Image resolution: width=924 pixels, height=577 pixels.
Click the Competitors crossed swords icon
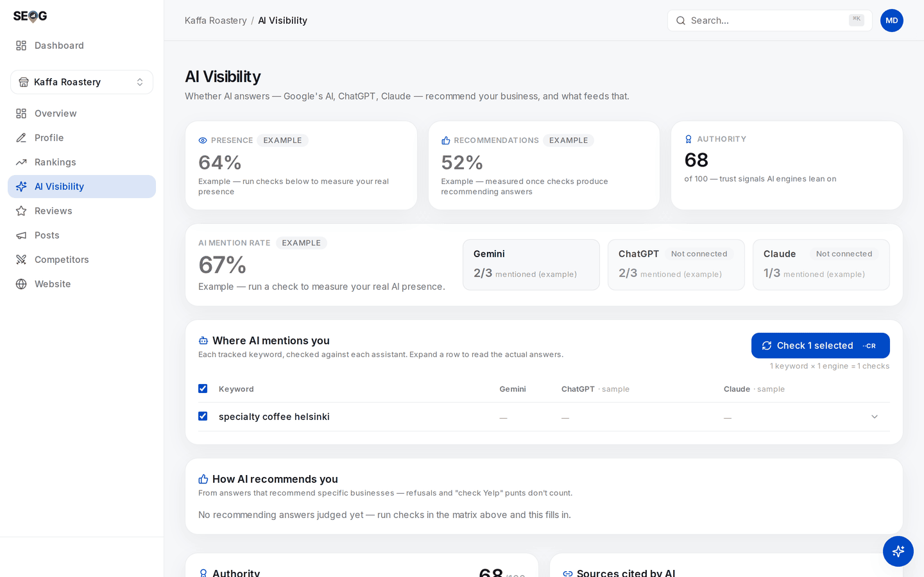coord(21,260)
